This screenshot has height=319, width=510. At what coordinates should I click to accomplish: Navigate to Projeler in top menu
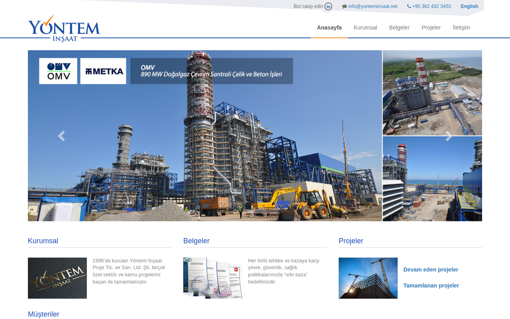click(x=431, y=28)
